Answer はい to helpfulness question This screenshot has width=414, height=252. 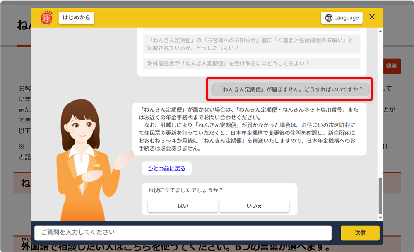pos(183,206)
